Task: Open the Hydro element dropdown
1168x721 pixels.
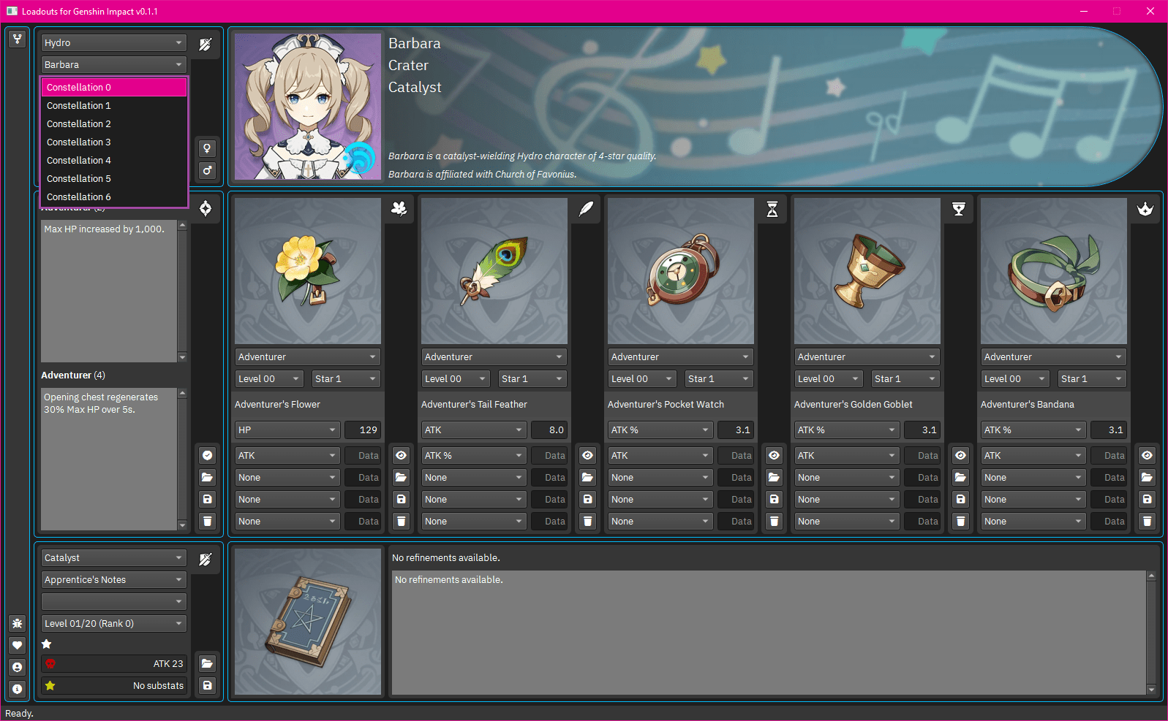Action: [114, 43]
